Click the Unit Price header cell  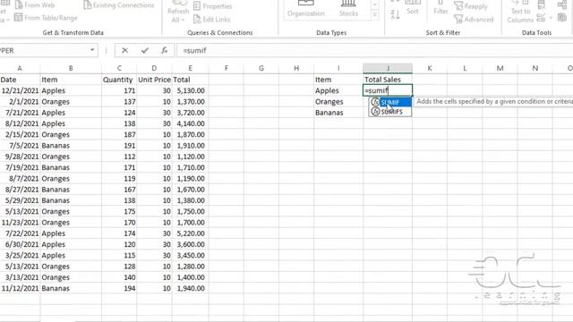pos(154,80)
